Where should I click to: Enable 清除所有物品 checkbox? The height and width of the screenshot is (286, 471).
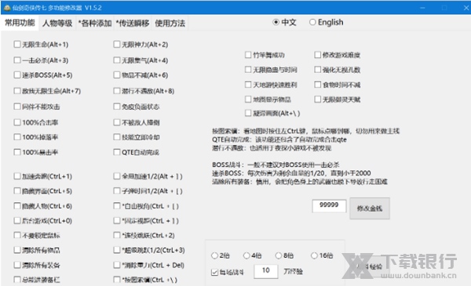tap(17, 250)
